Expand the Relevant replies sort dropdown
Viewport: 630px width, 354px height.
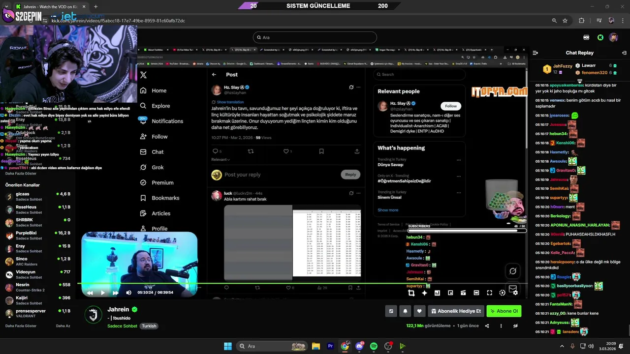(220, 159)
